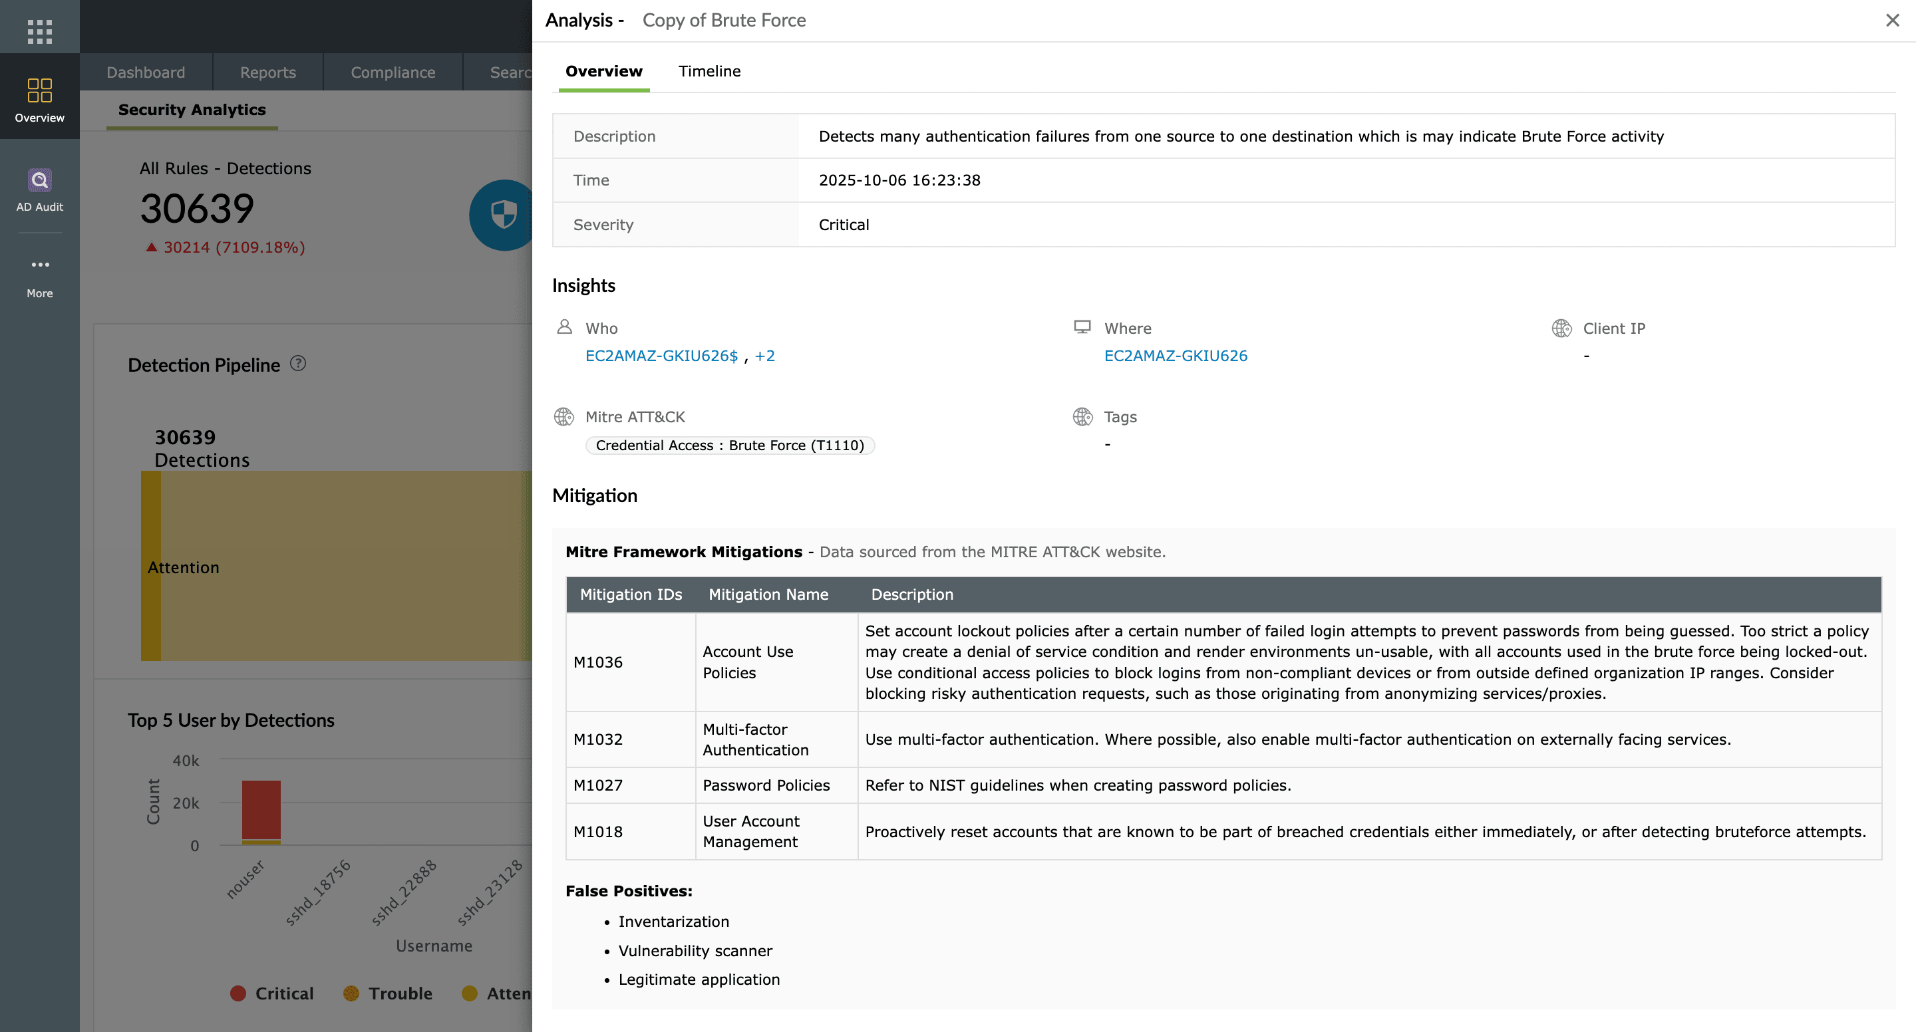Open the apps grid launcher icon
1916x1032 pixels.
[39, 31]
